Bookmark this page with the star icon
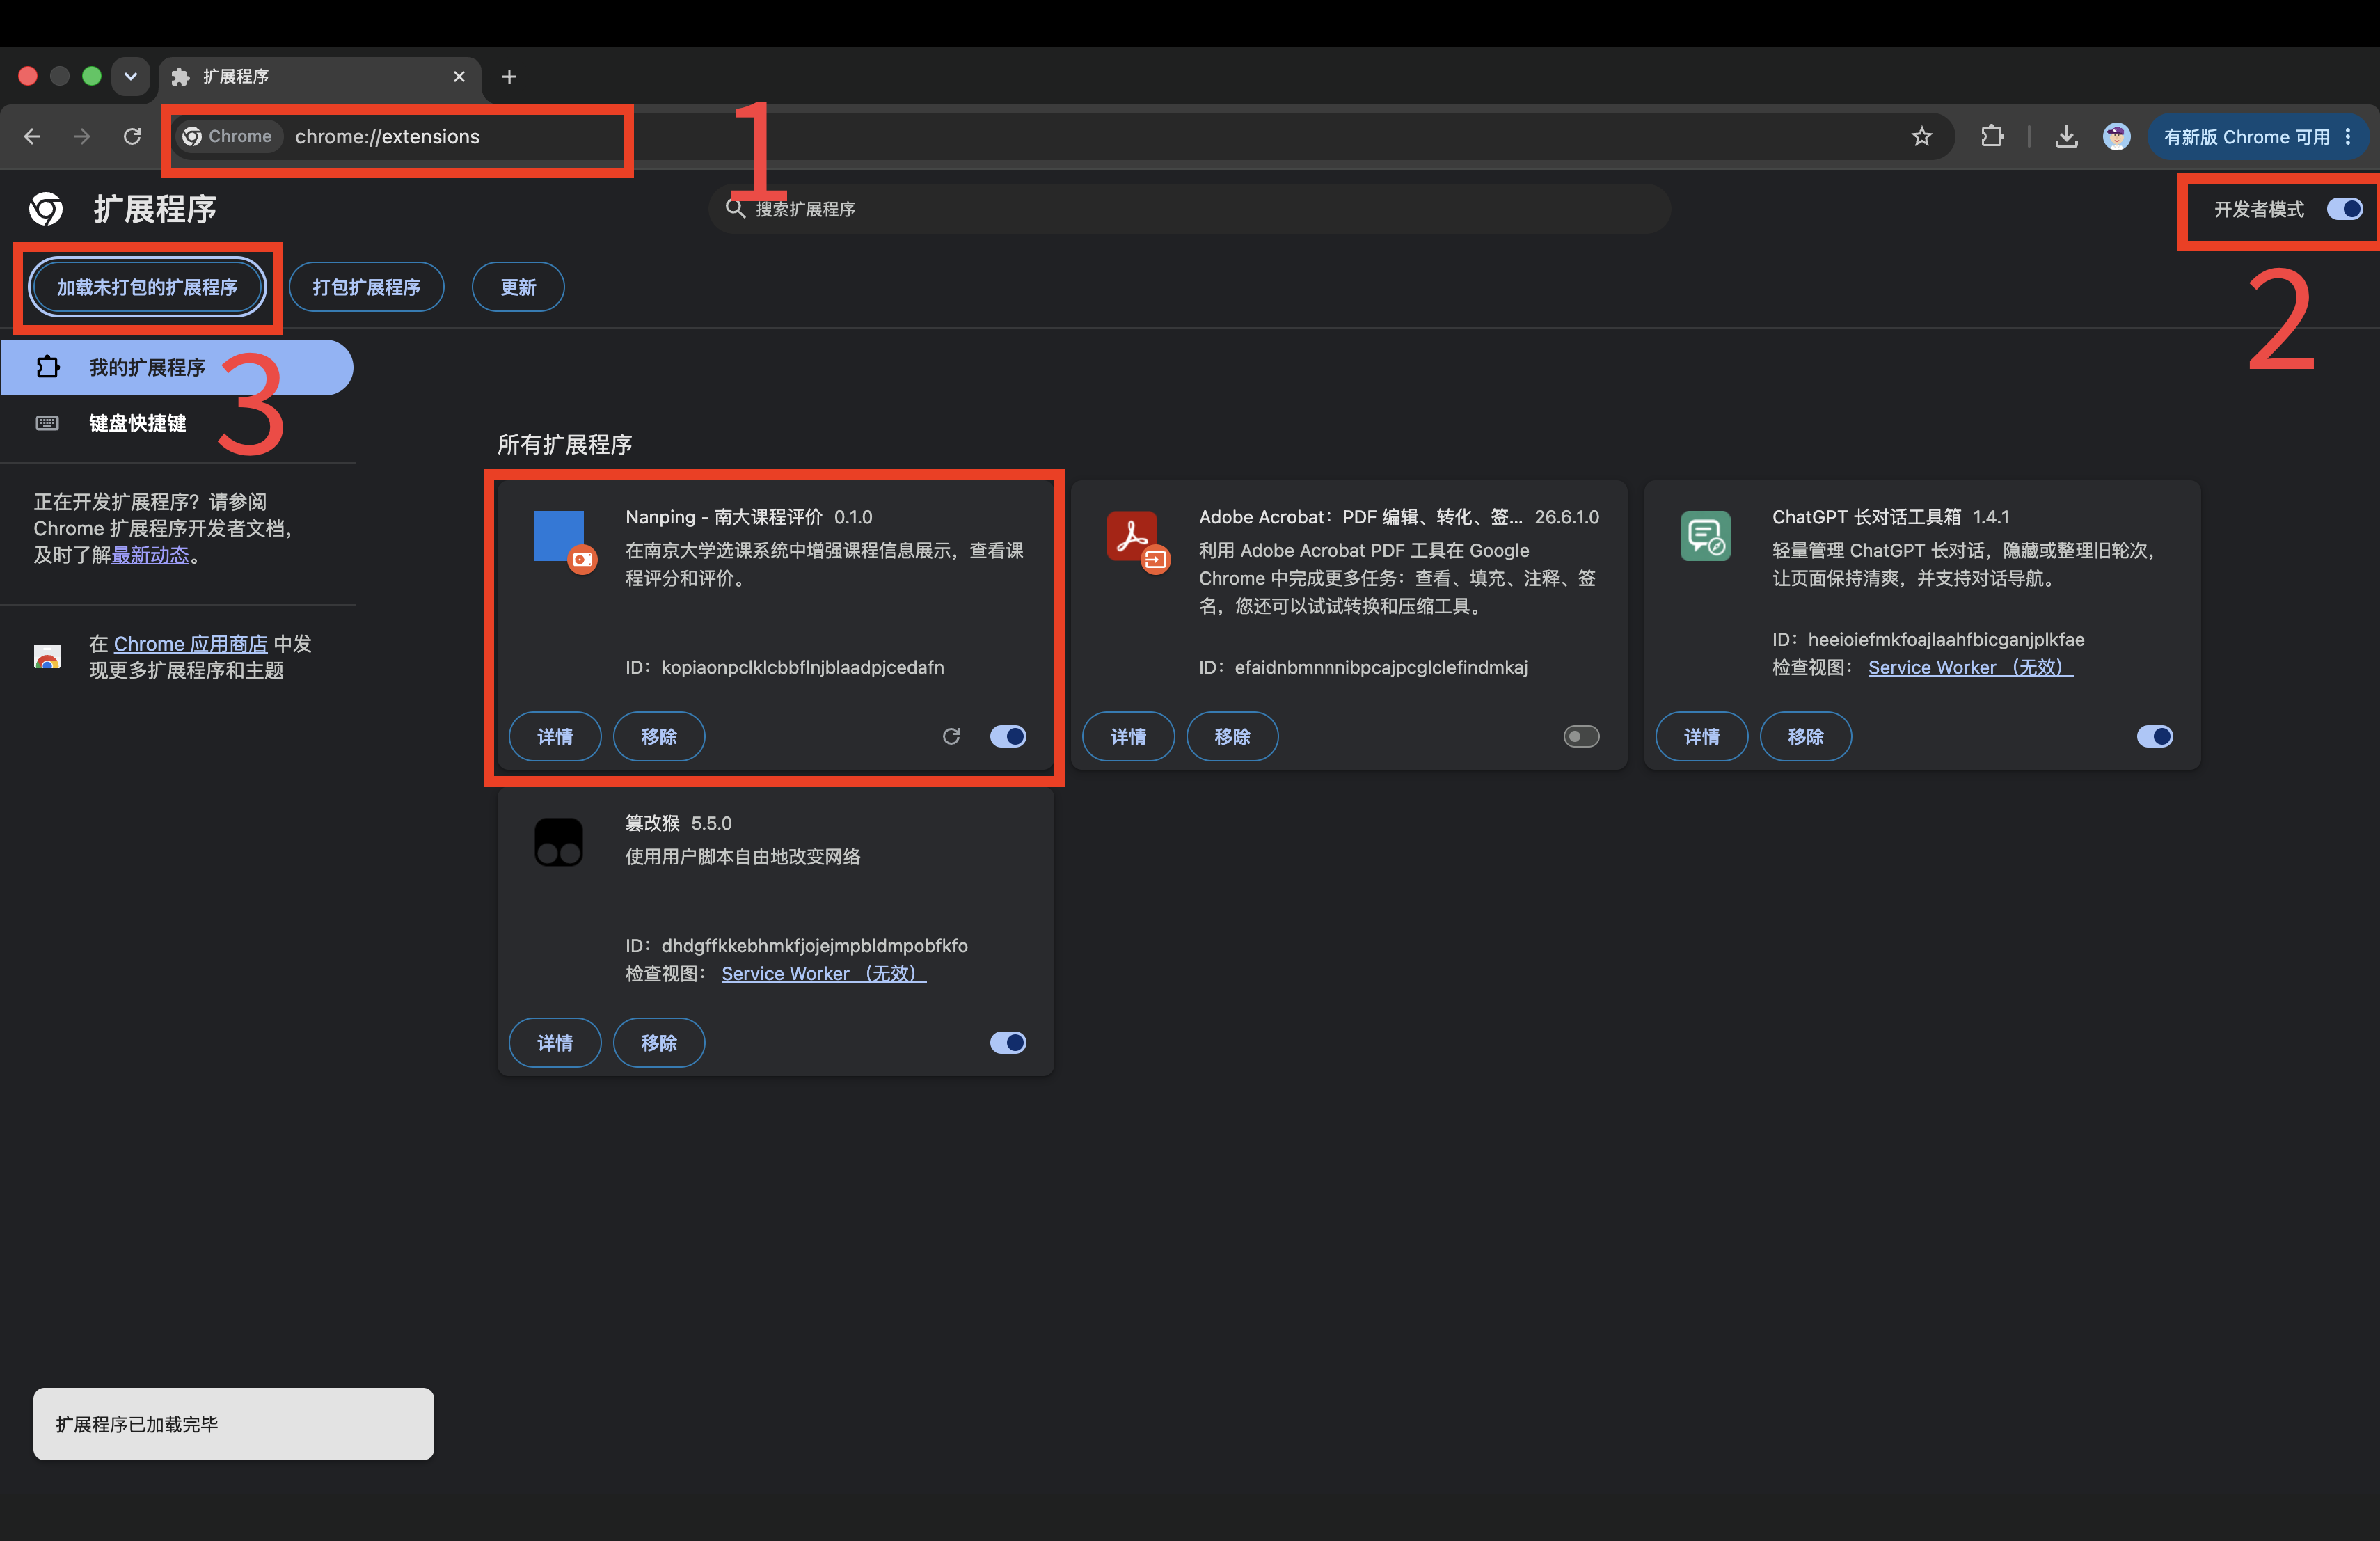The height and width of the screenshot is (1541, 2380). [1921, 136]
